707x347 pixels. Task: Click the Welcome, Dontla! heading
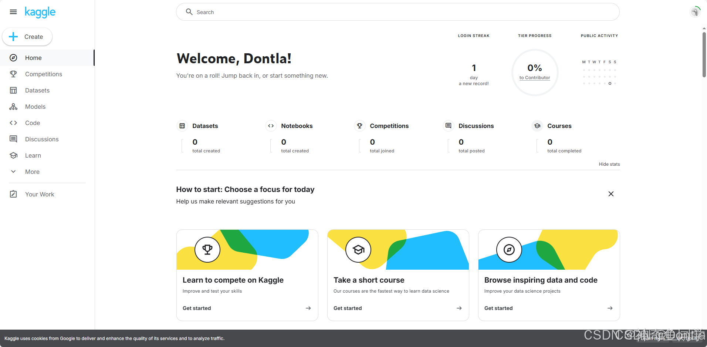[x=234, y=58]
